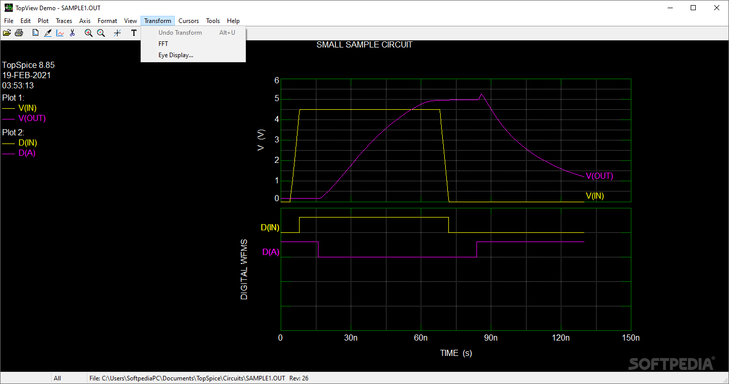Screen dimensions: 729x384
Task: Click the TIME (s) axis label
Action: 456,353
